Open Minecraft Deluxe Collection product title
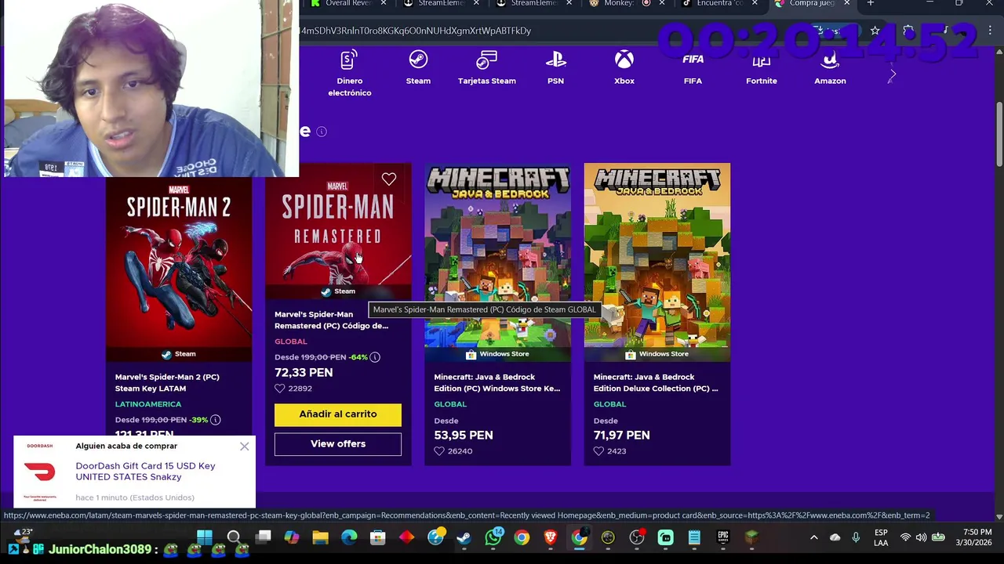 (656, 382)
